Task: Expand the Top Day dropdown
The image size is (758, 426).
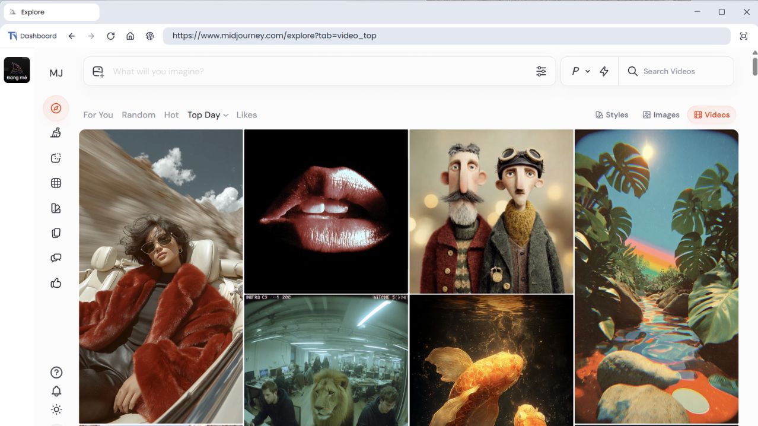Action: click(x=208, y=115)
